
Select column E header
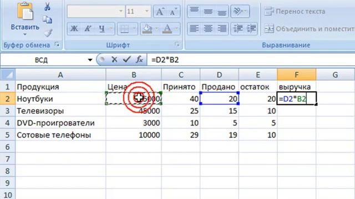258,75
